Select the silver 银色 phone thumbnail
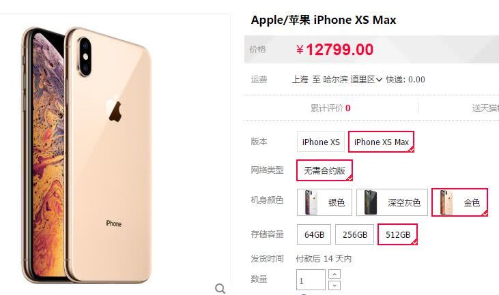Viewport: 499px width, 295px height. [324, 202]
